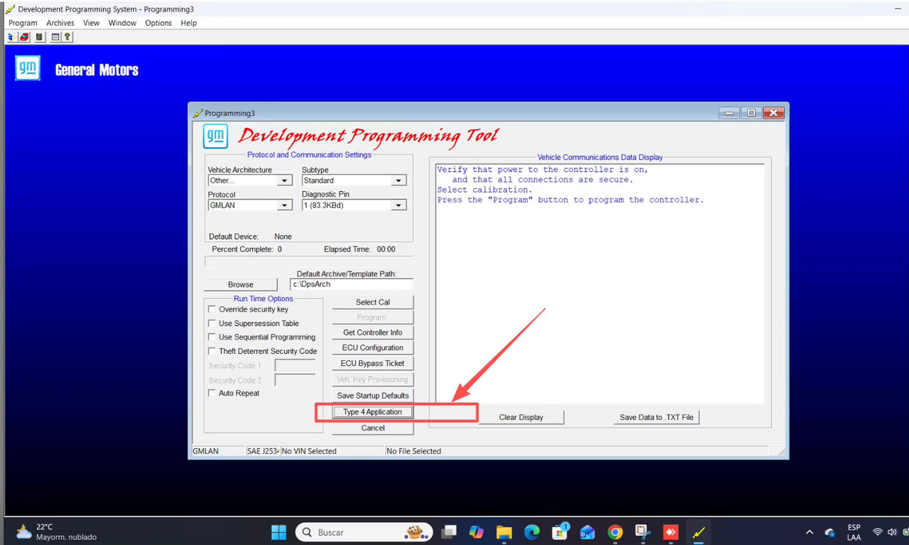Screen dimensions: 909x545
Task: Enable Theft Deterrent Security Code checkbox
Action: coord(212,352)
